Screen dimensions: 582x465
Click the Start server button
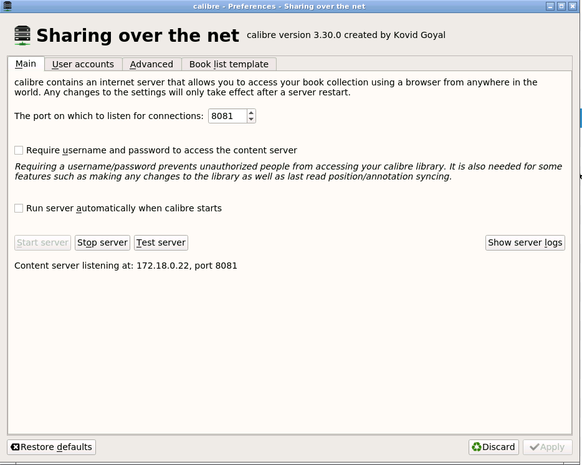(43, 242)
